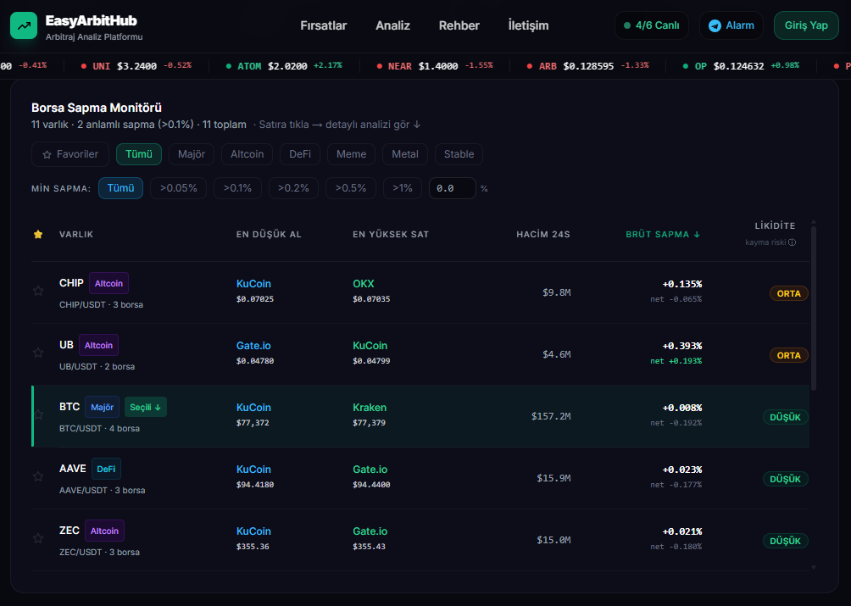851x606 pixels.
Task: Sort by the HACİM 24S column header
Action: pos(543,235)
